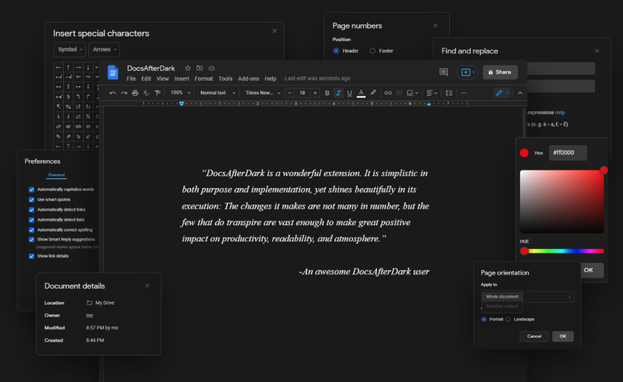Open the Arrows subcategory dropdown
The image size is (623, 382).
(x=104, y=50)
